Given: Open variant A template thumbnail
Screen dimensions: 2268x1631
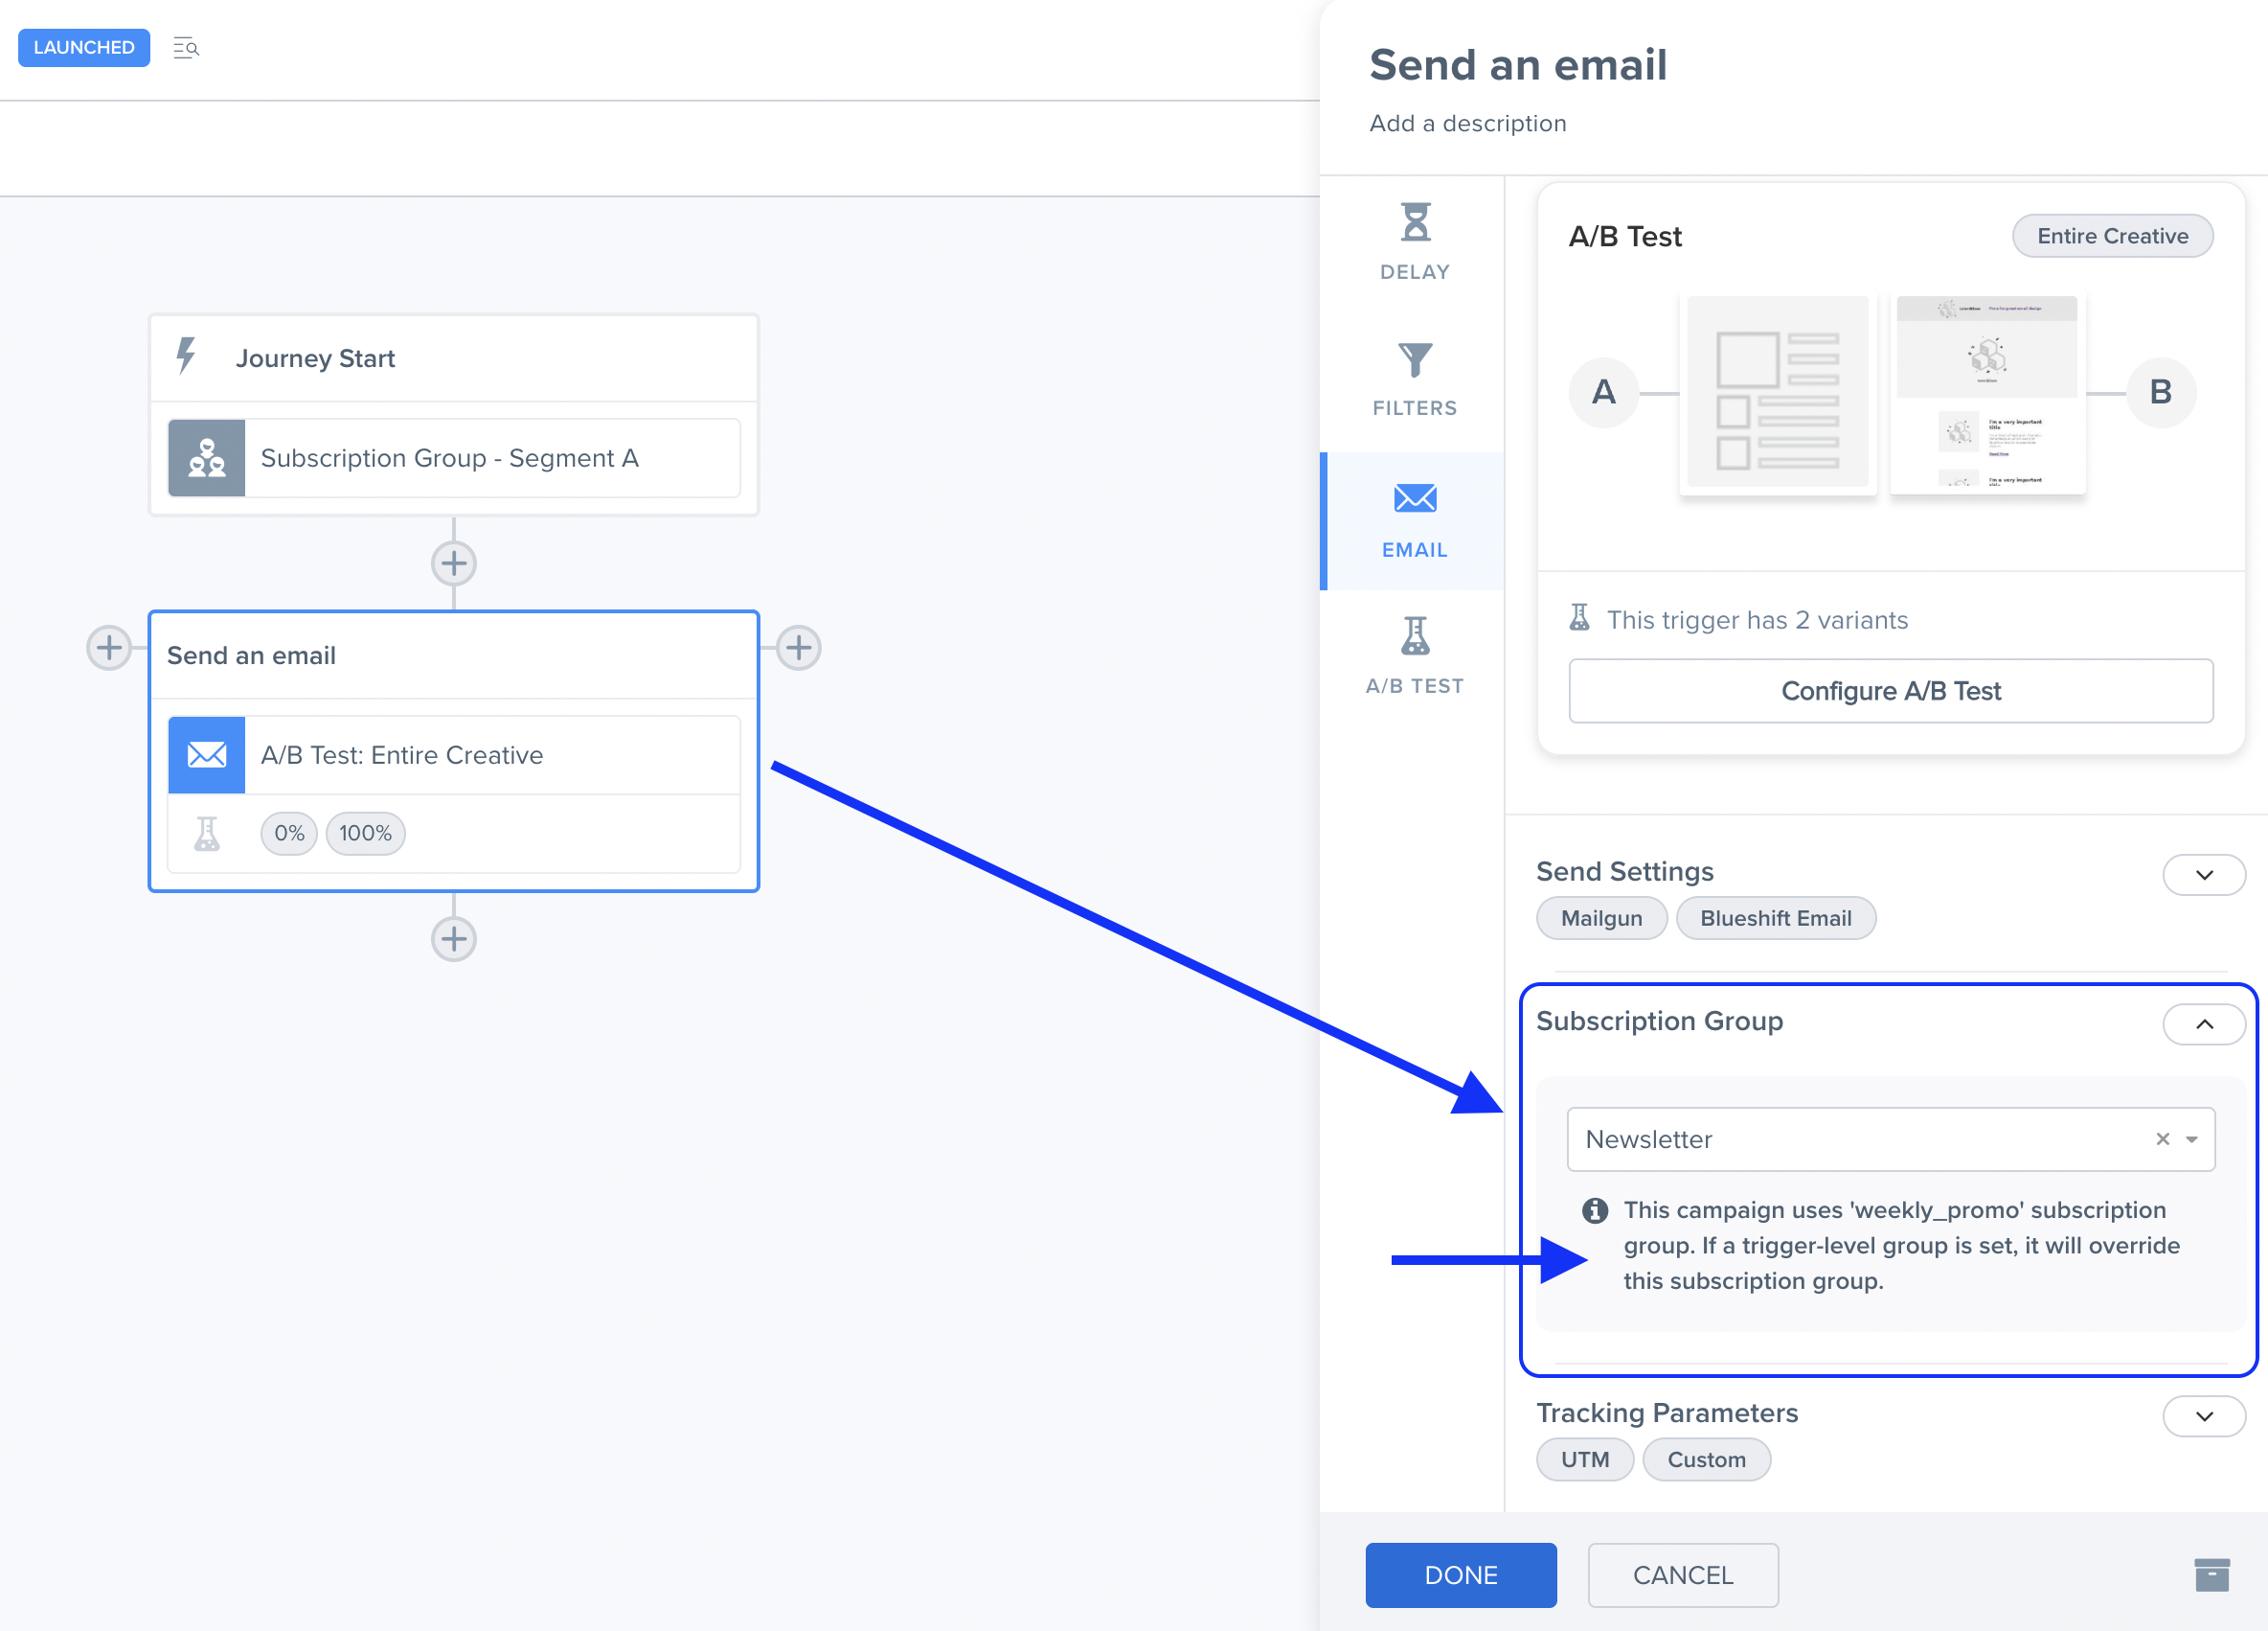Looking at the screenshot, I should pyautogui.click(x=1778, y=392).
